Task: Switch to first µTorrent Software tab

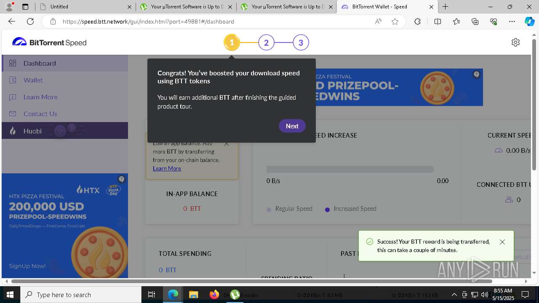Action: 186,7
